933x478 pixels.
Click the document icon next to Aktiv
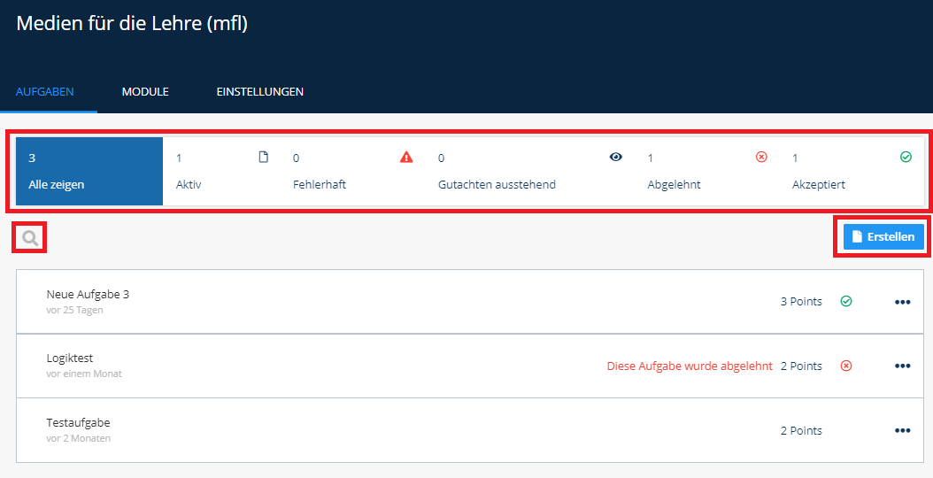[x=264, y=158]
